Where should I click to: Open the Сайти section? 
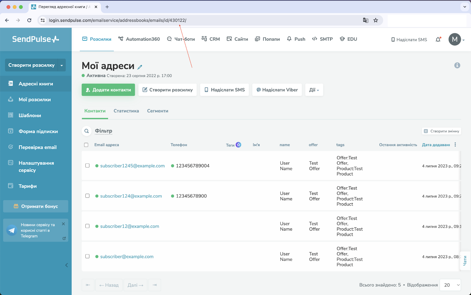[x=237, y=39]
